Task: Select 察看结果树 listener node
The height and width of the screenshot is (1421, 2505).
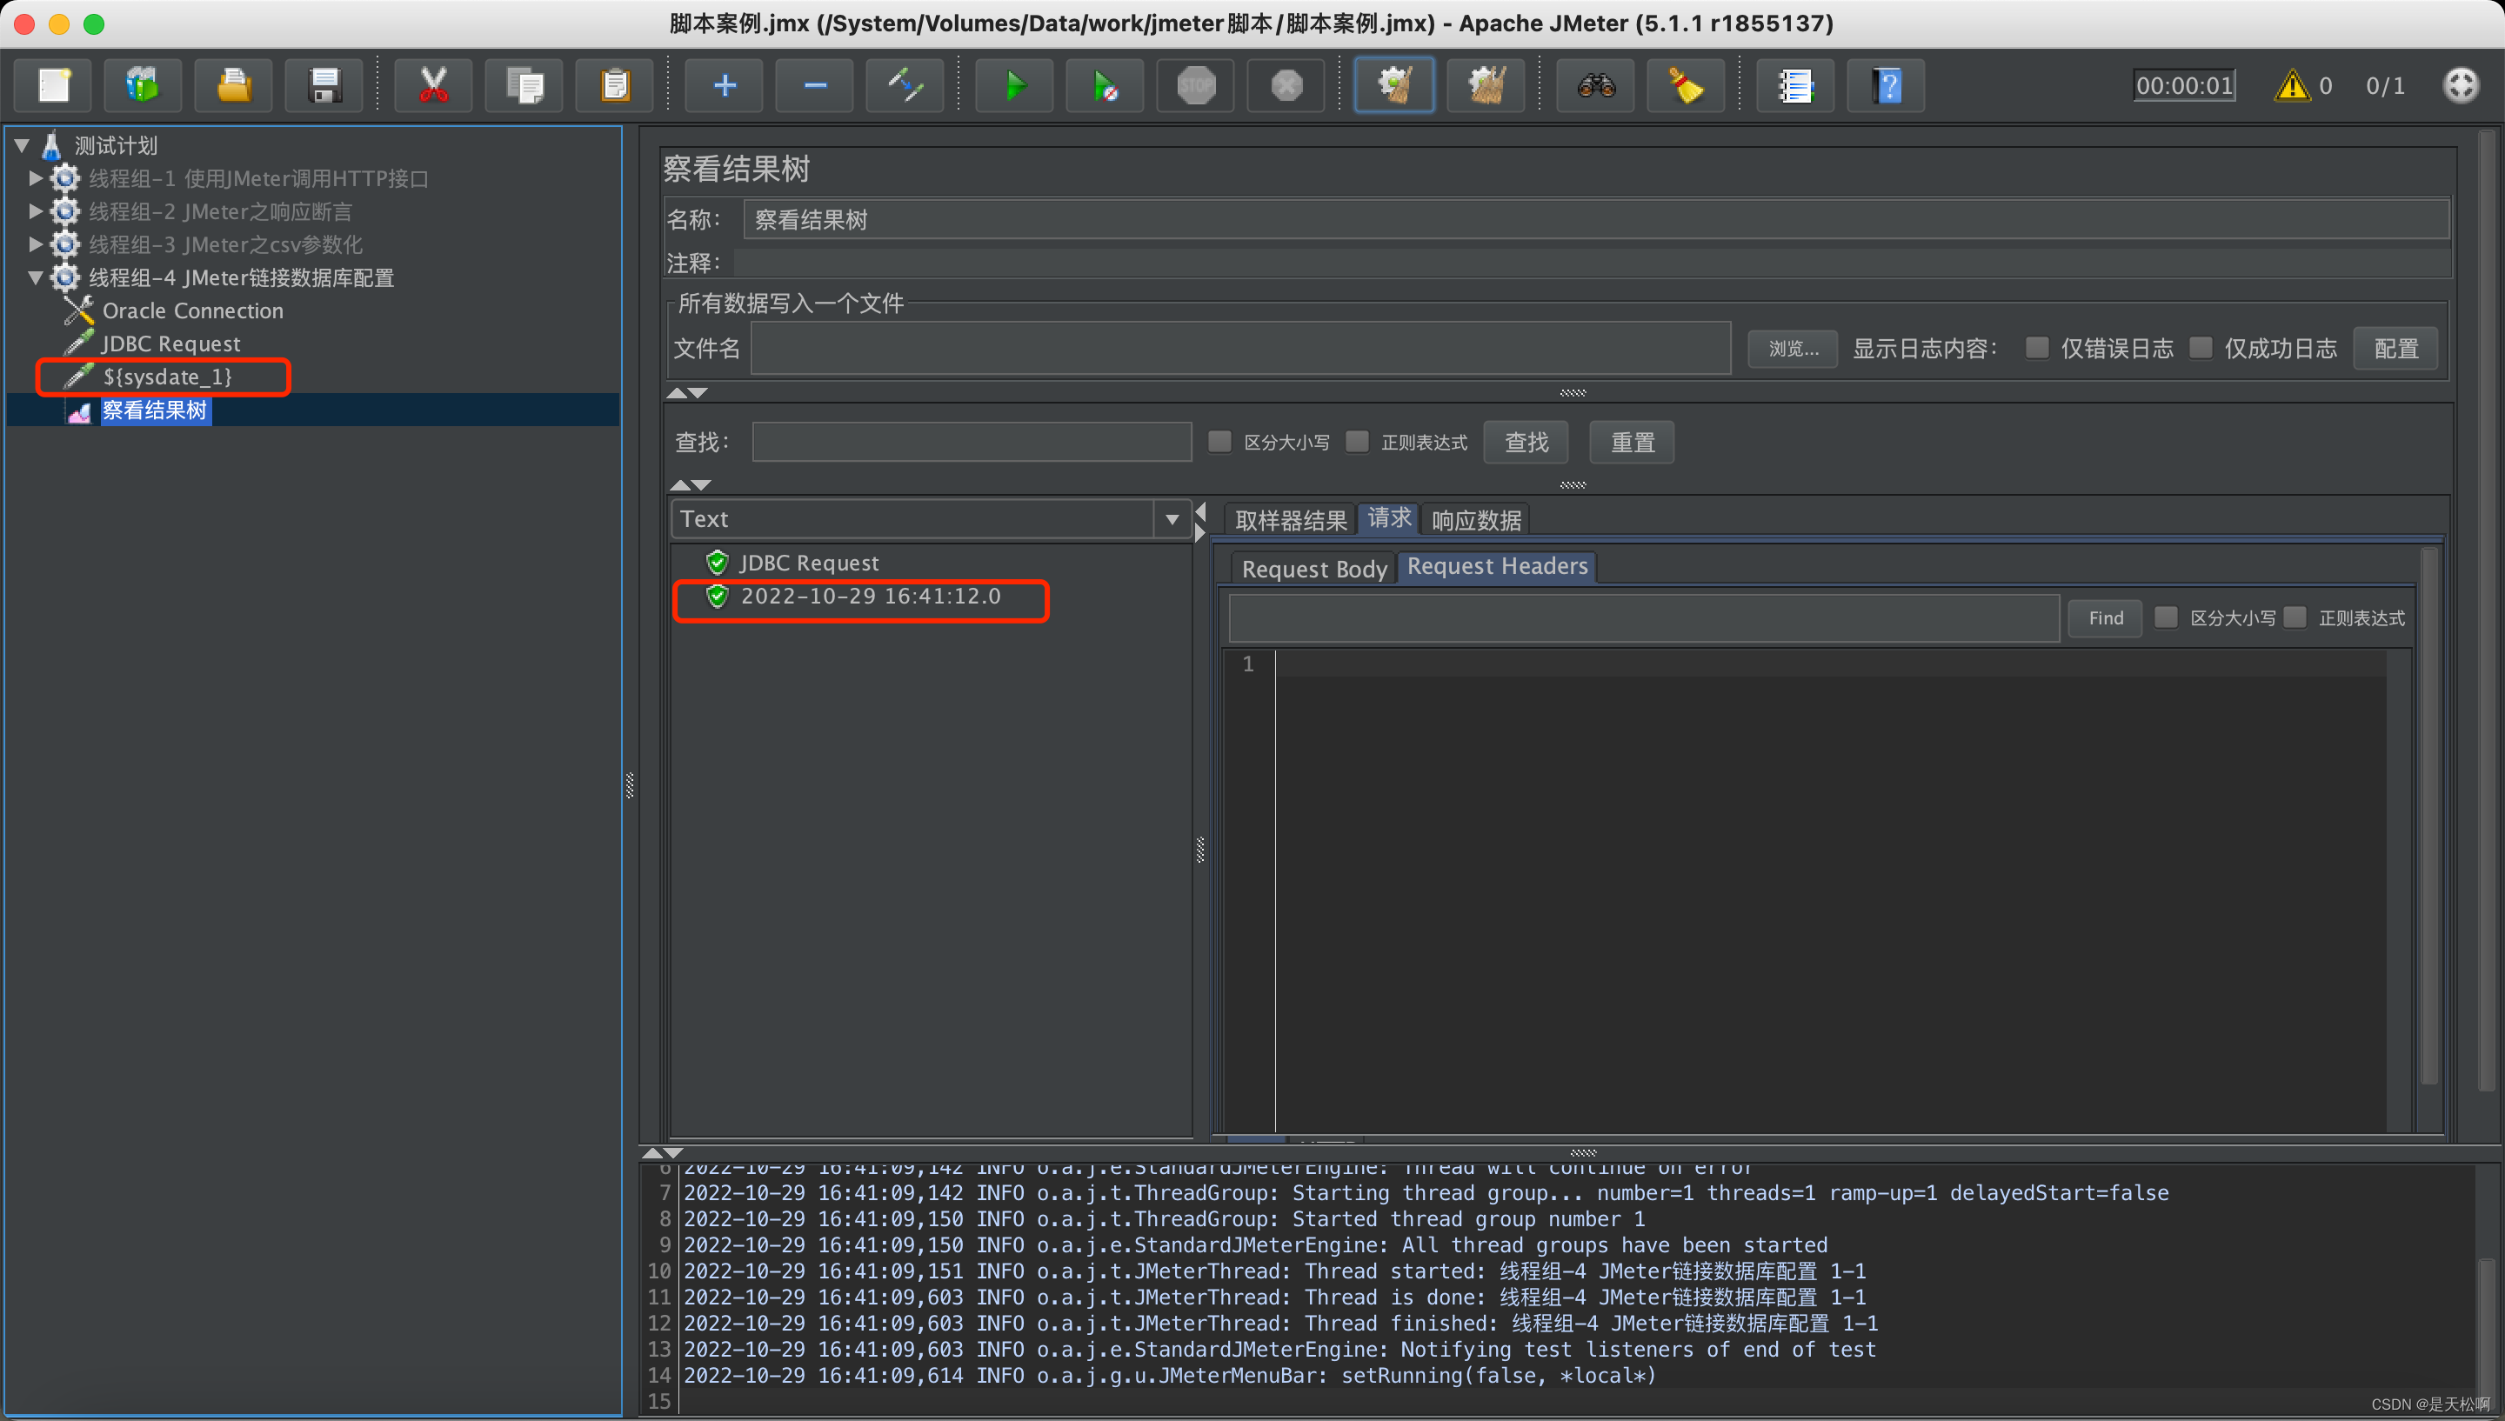Action: pyautogui.click(x=154, y=410)
